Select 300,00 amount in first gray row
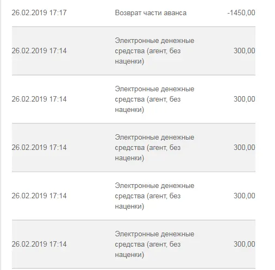The image size is (275, 270). (x=245, y=51)
